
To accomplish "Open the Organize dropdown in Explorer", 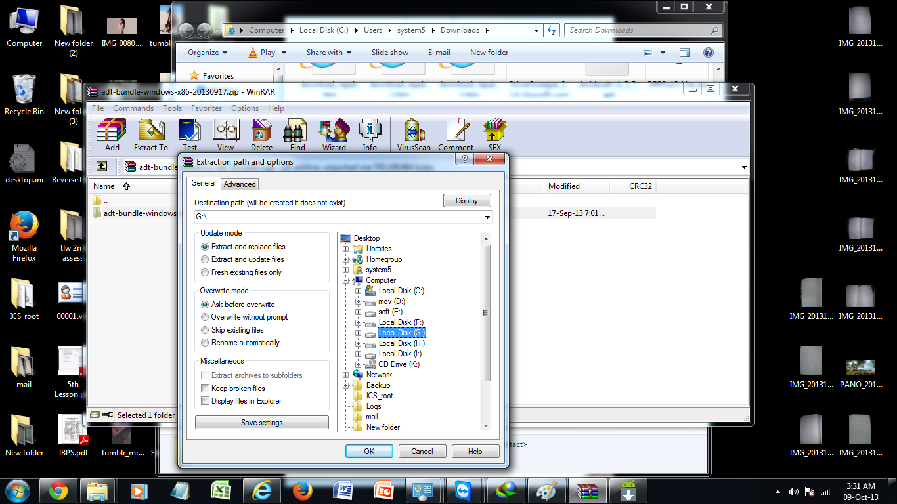I will pos(208,52).
